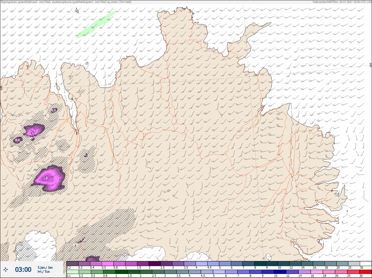
Task: Click the map title text starting 'Rigning/skúrir'
Action: click(66, 2)
